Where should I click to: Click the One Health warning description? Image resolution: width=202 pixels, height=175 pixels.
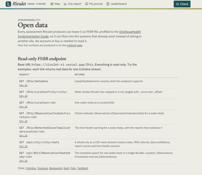(118, 128)
